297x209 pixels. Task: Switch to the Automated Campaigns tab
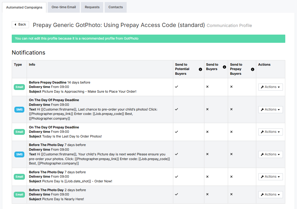coord(24,7)
